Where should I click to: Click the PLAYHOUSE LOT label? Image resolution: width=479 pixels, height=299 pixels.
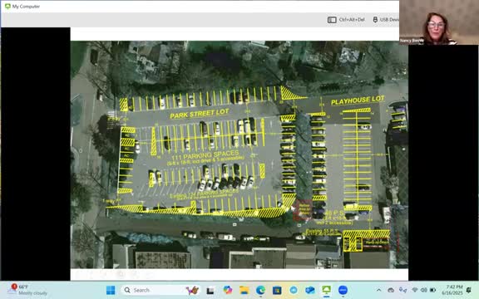click(x=358, y=100)
